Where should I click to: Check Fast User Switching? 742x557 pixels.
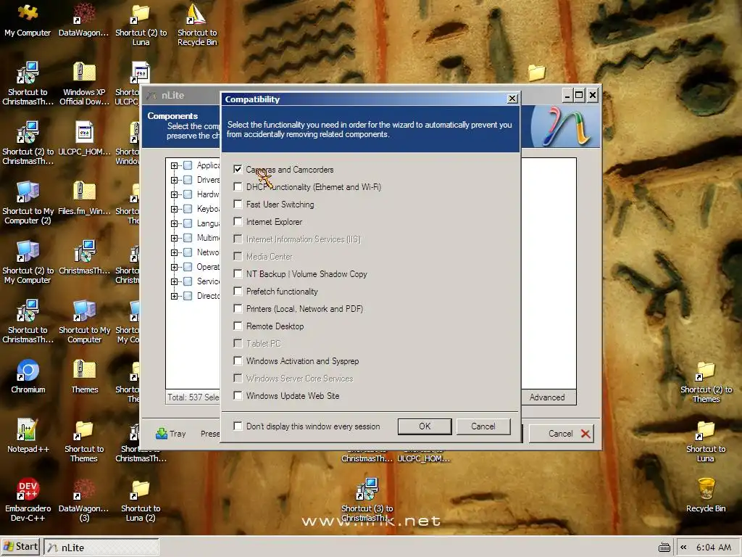tap(238, 205)
